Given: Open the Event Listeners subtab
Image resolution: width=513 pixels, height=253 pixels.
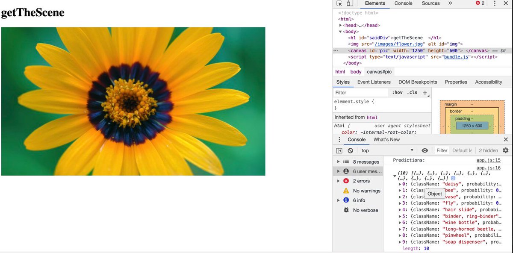Looking at the screenshot, I should tap(374, 82).
